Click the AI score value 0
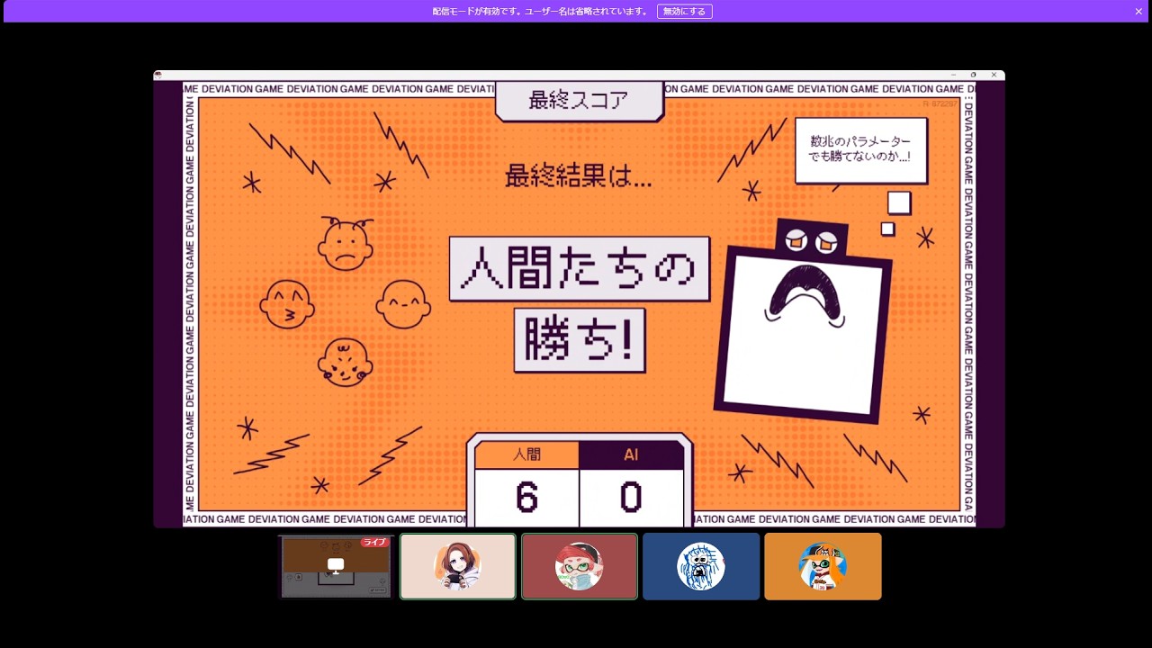 pos(631,497)
